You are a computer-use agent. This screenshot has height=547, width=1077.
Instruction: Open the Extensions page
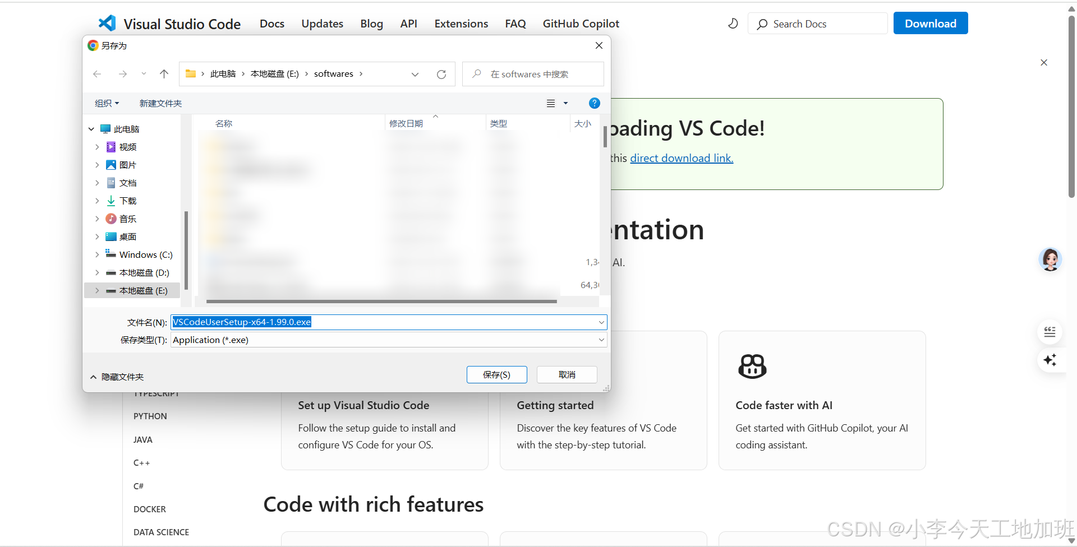(x=461, y=24)
